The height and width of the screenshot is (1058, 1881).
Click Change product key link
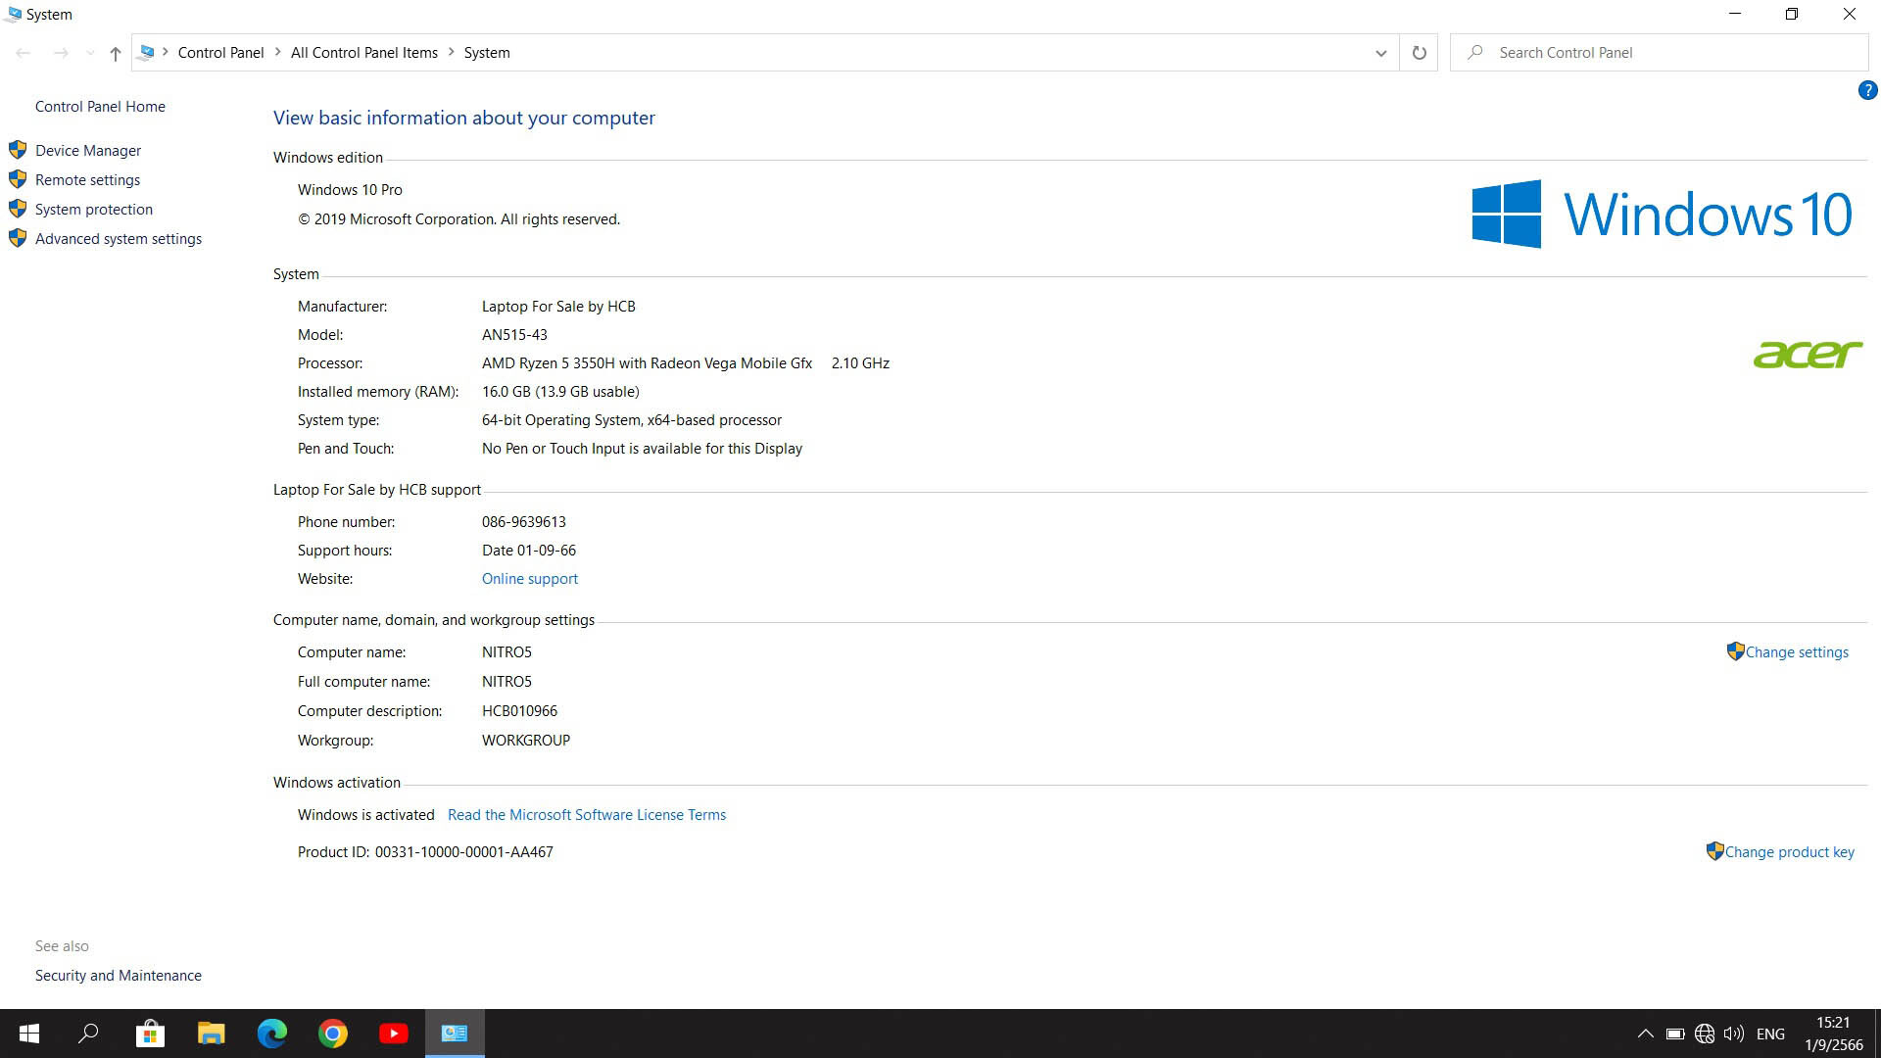1789,851
